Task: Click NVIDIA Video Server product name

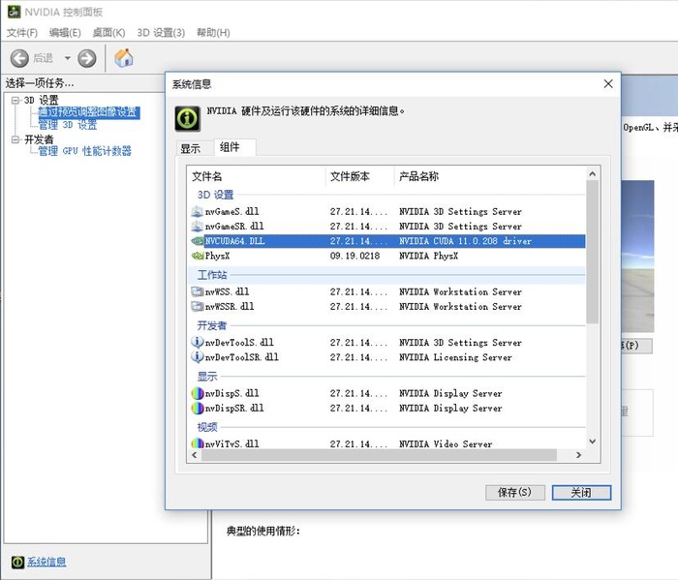Action: pyautogui.click(x=446, y=443)
